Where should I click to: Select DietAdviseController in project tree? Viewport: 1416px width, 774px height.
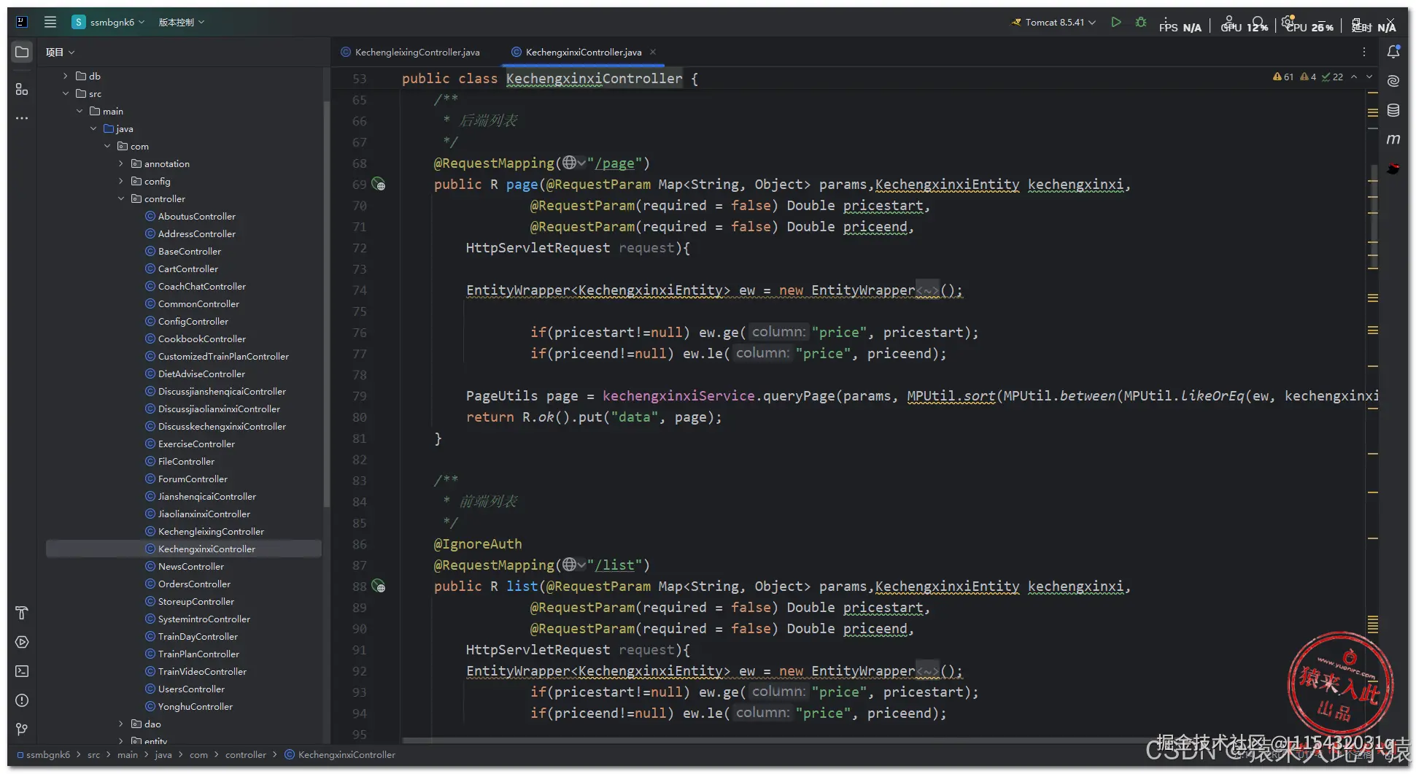click(201, 374)
